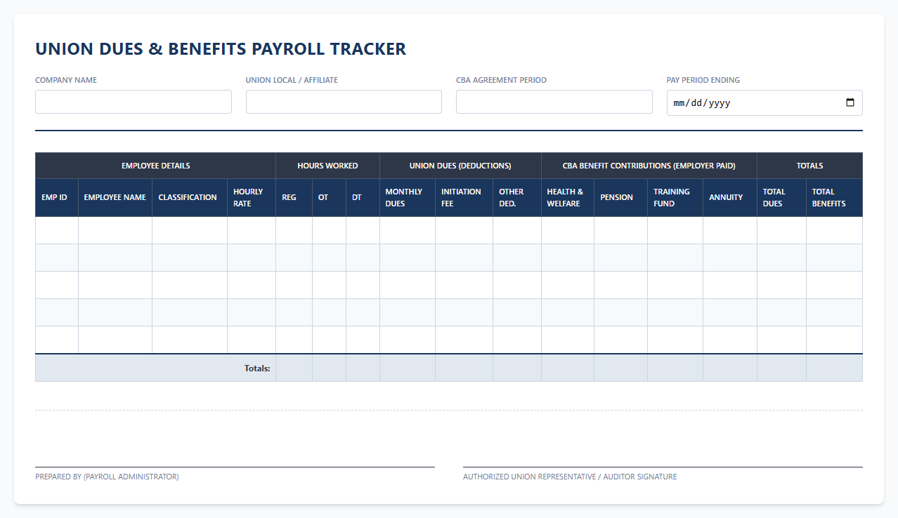Select the Pay Period Ending date field

pyautogui.click(x=764, y=102)
